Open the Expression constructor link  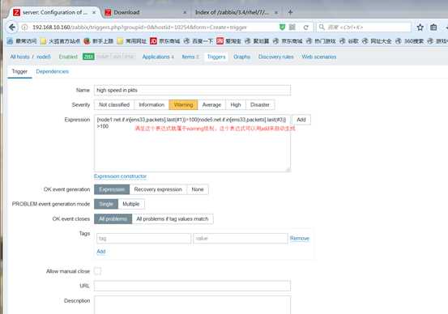pos(120,176)
